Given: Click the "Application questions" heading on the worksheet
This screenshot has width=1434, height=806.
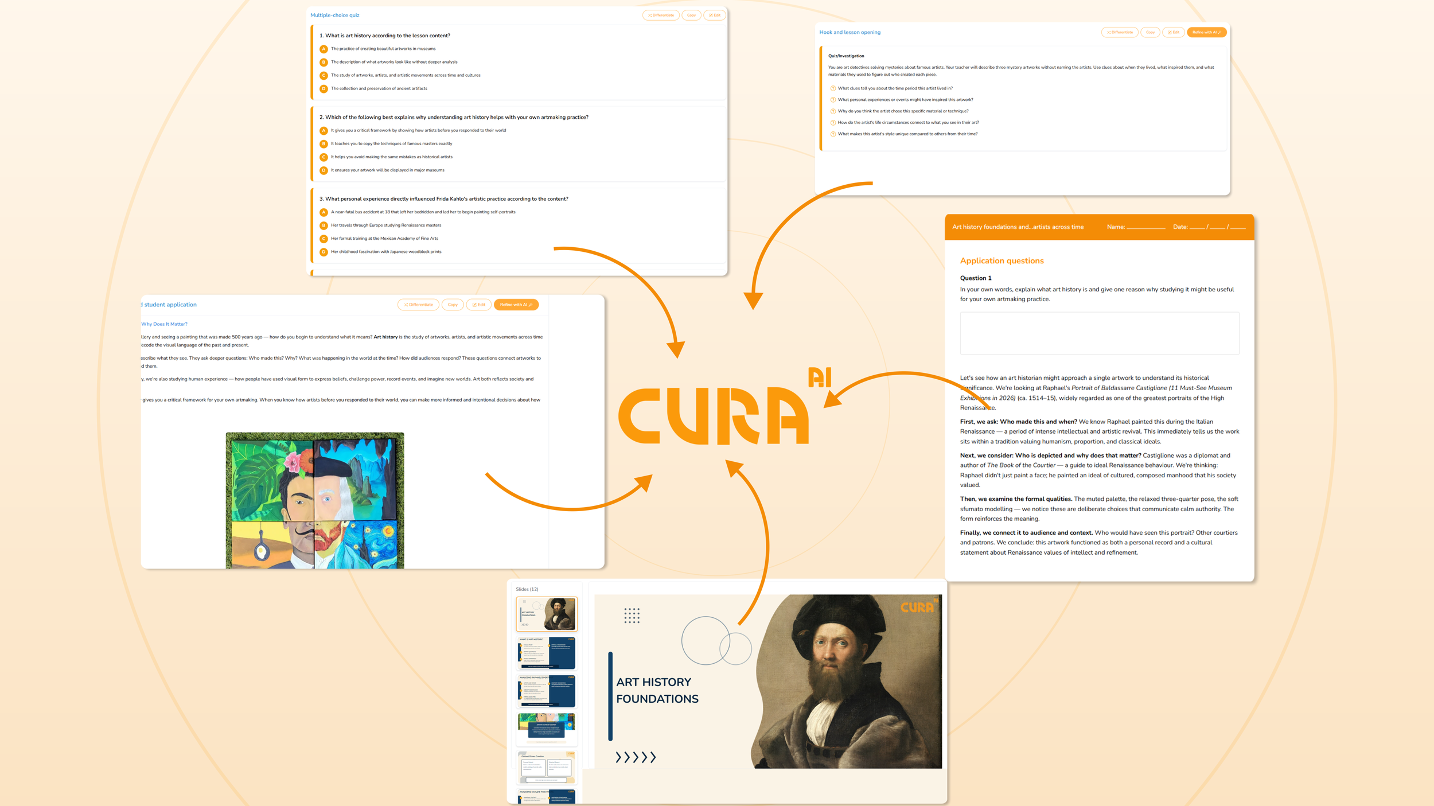Looking at the screenshot, I should click(x=1002, y=261).
